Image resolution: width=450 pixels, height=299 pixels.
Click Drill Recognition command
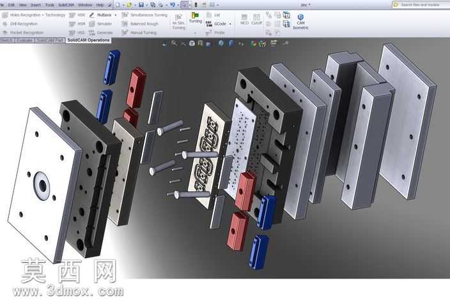pos(20,24)
